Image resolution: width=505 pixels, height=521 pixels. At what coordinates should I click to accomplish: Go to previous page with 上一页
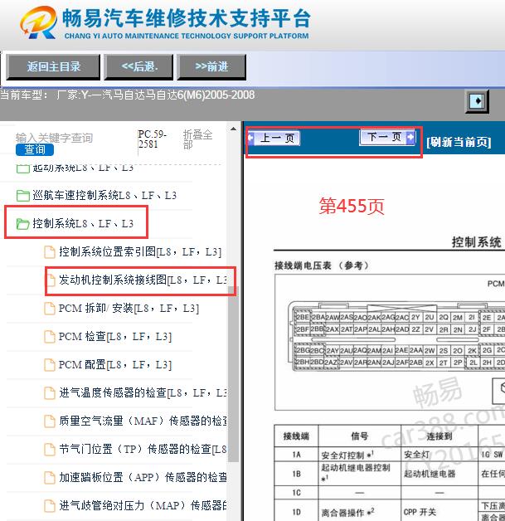[274, 138]
